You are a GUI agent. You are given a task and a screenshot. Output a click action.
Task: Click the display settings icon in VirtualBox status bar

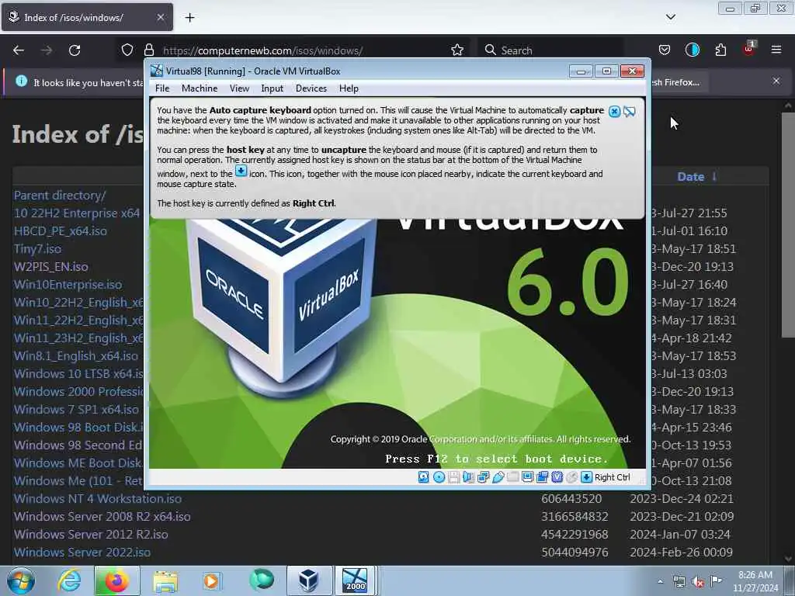tap(527, 477)
